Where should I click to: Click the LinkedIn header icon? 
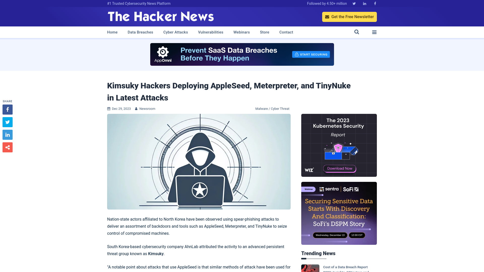(365, 3)
